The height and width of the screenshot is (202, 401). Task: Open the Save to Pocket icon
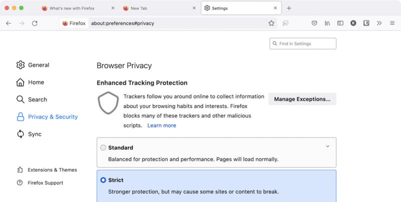pyautogui.click(x=314, y=23)
